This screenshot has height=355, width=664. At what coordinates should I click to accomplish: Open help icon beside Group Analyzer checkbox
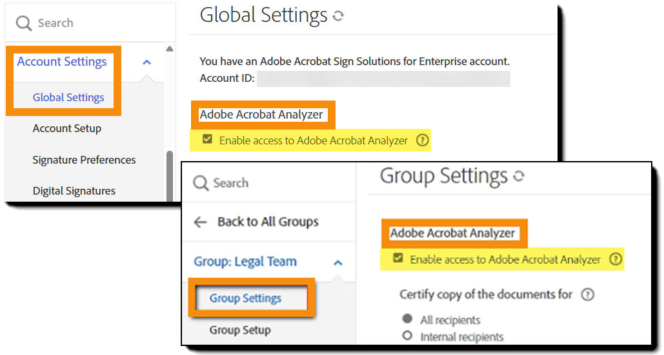(x=616, y=259)
